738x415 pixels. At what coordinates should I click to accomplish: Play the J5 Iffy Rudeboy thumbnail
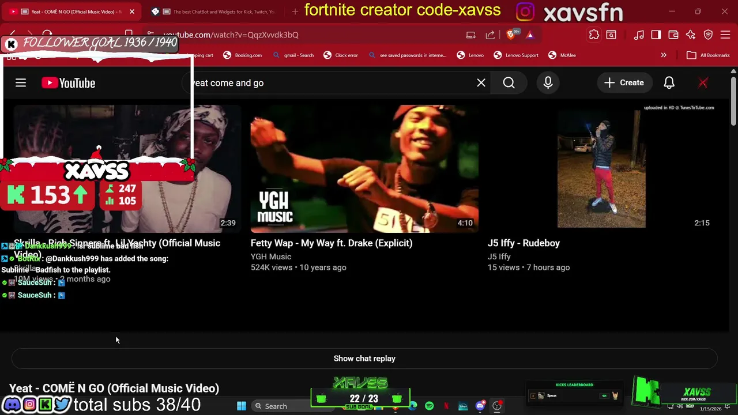pos(601,169)
